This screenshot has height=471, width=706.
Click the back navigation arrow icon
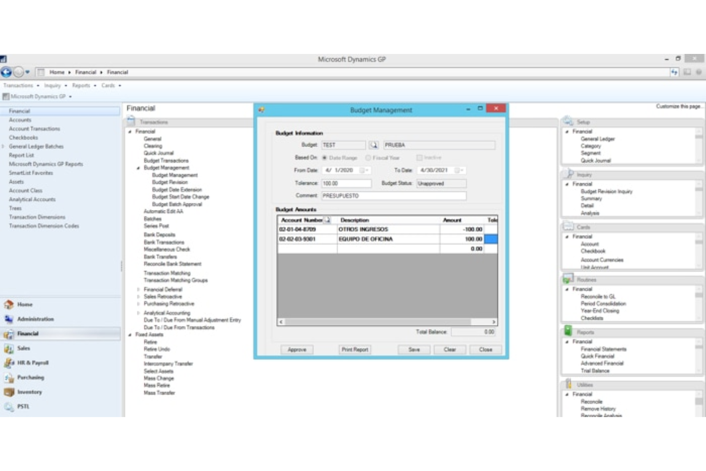coord(6,72)
